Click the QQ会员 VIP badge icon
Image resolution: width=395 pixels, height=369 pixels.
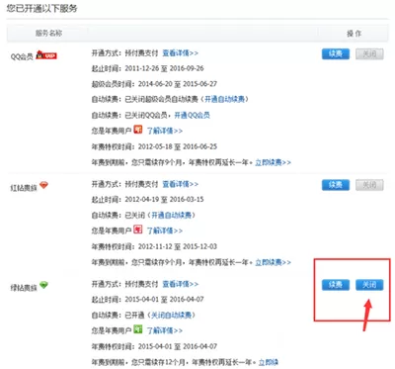(x=46, y=55)
